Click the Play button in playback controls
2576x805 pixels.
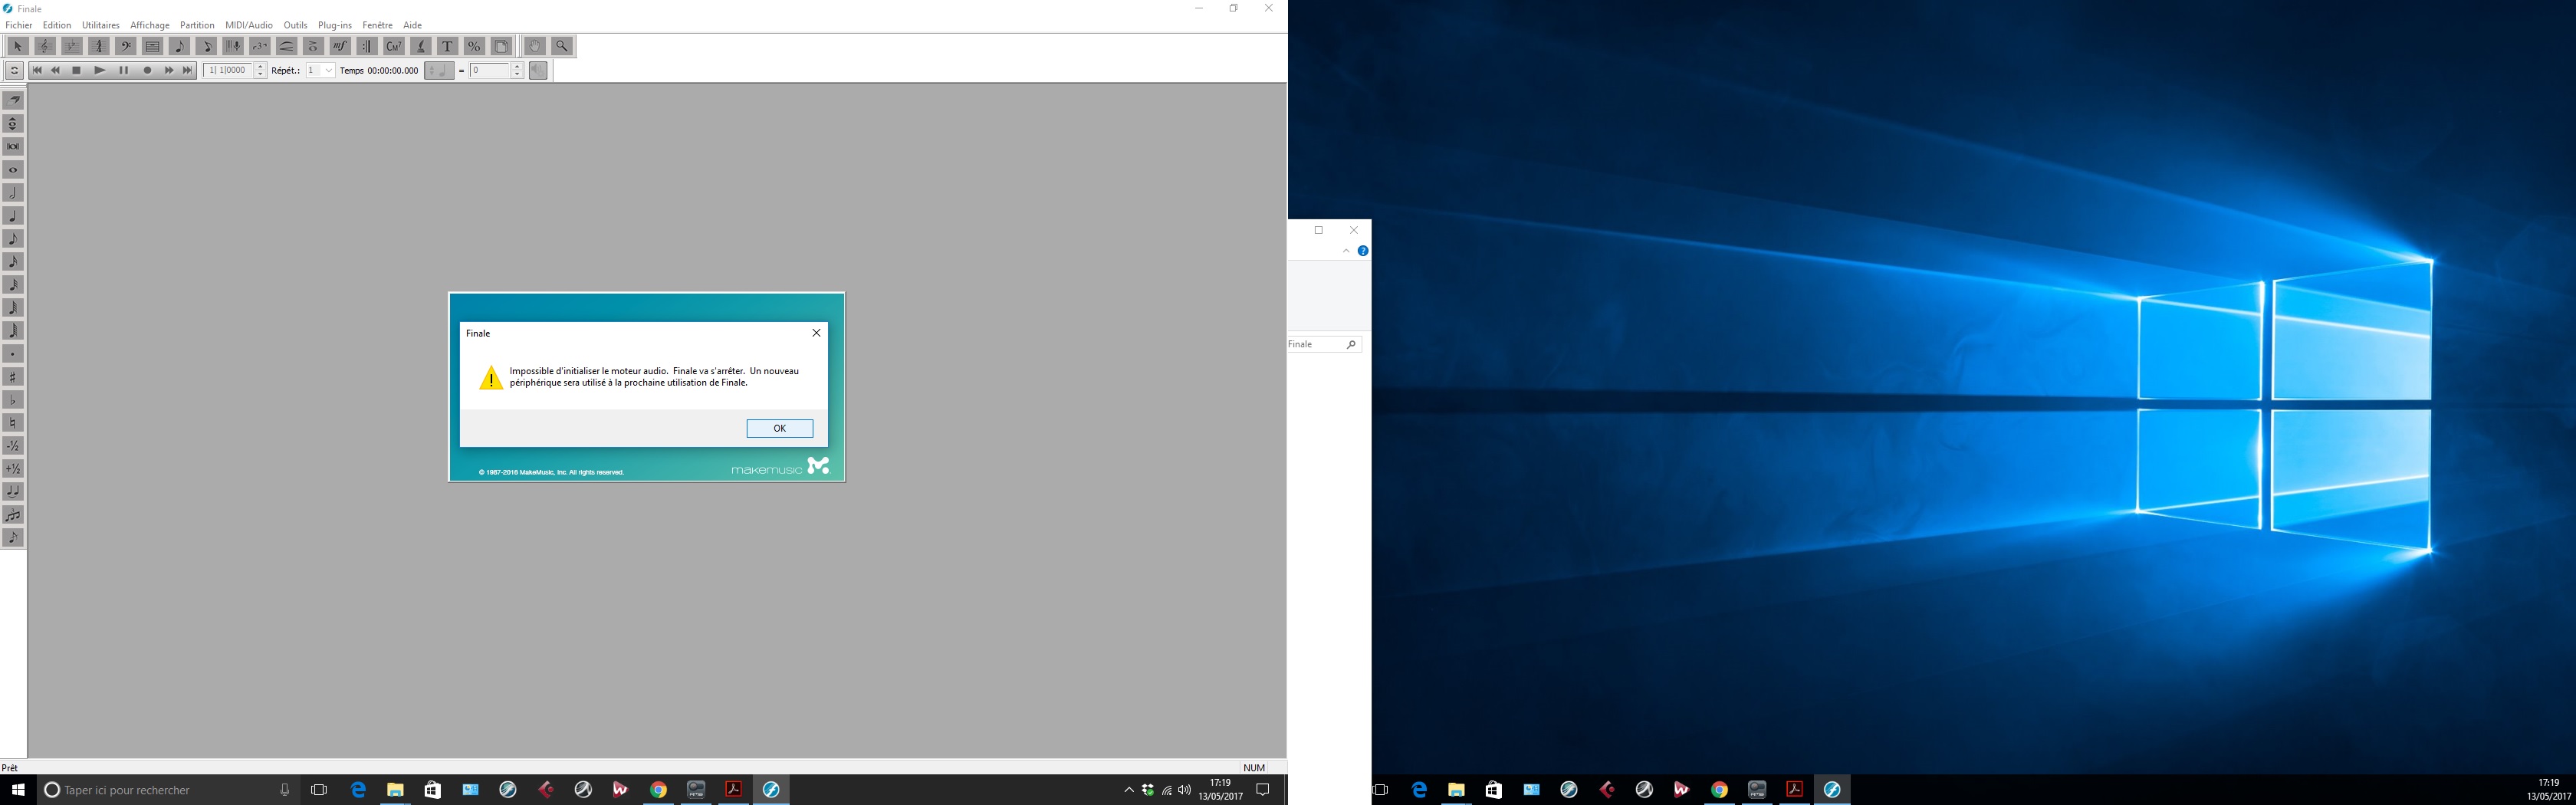click(99, 71)
